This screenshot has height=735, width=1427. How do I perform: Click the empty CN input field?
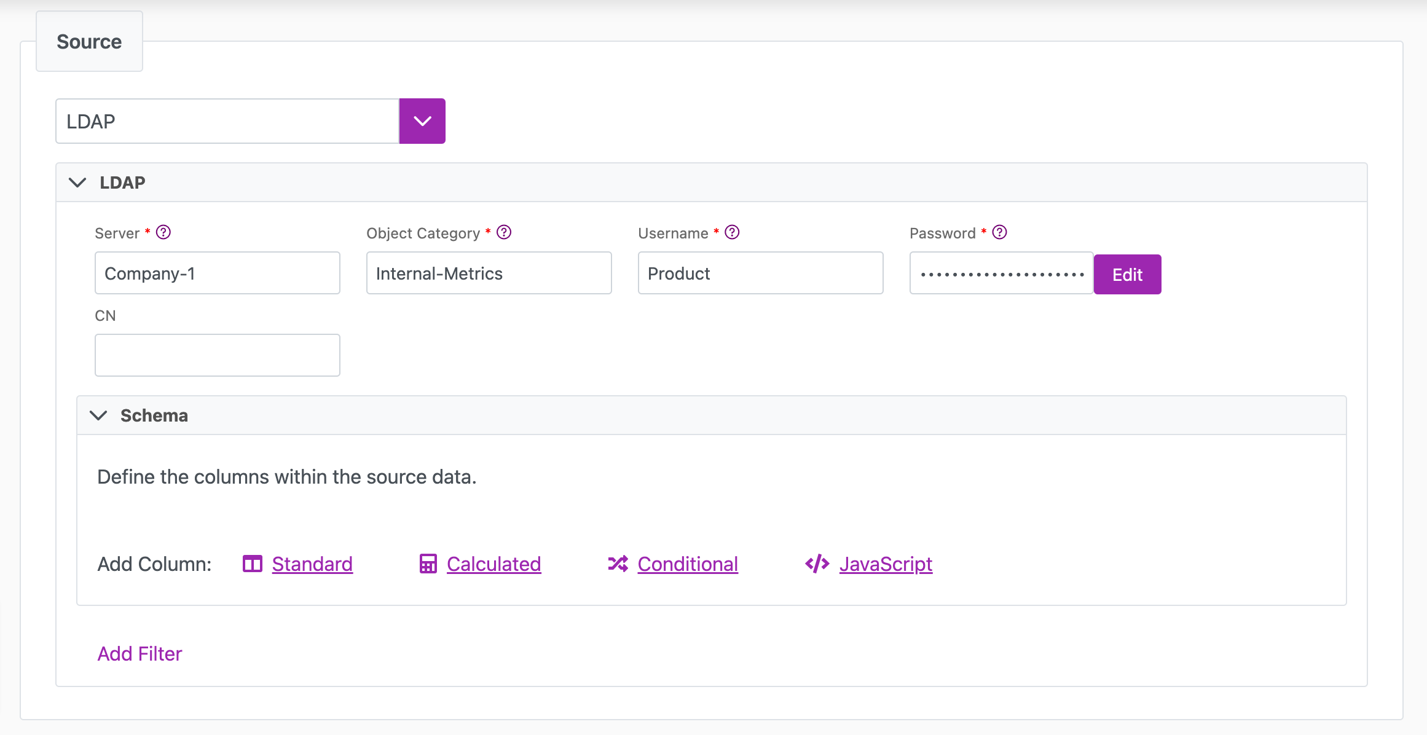point(218,355)
